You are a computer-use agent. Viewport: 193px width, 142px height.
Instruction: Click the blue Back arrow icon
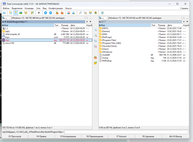(x=45, y=13)
